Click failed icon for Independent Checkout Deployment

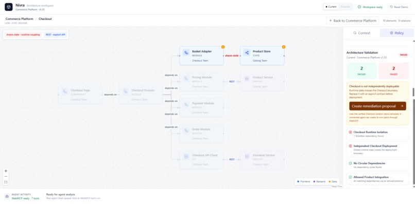[351, 146]
